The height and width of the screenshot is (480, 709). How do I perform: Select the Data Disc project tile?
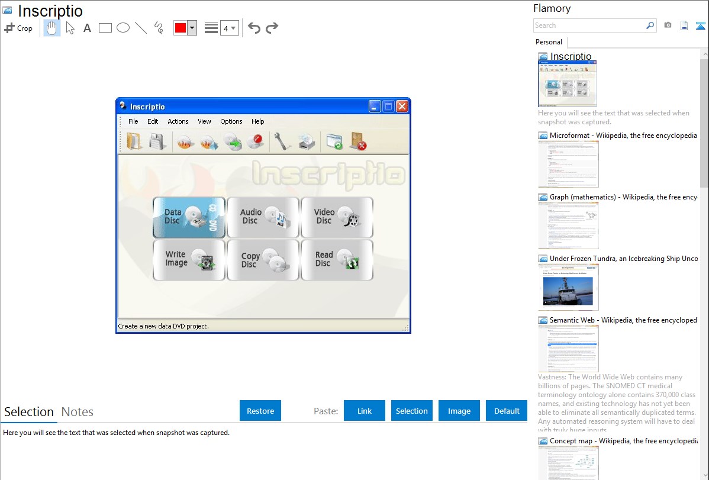(x=189, y=218)
